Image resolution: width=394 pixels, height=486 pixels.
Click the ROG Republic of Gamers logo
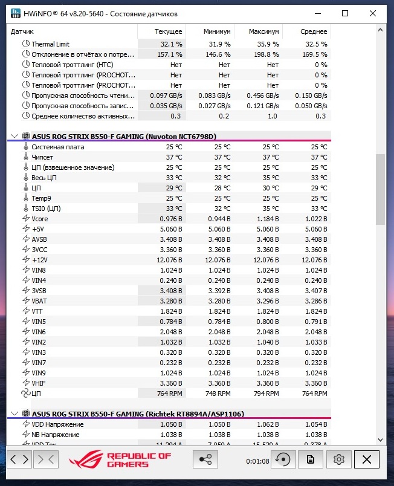click(x=120, y=460)
